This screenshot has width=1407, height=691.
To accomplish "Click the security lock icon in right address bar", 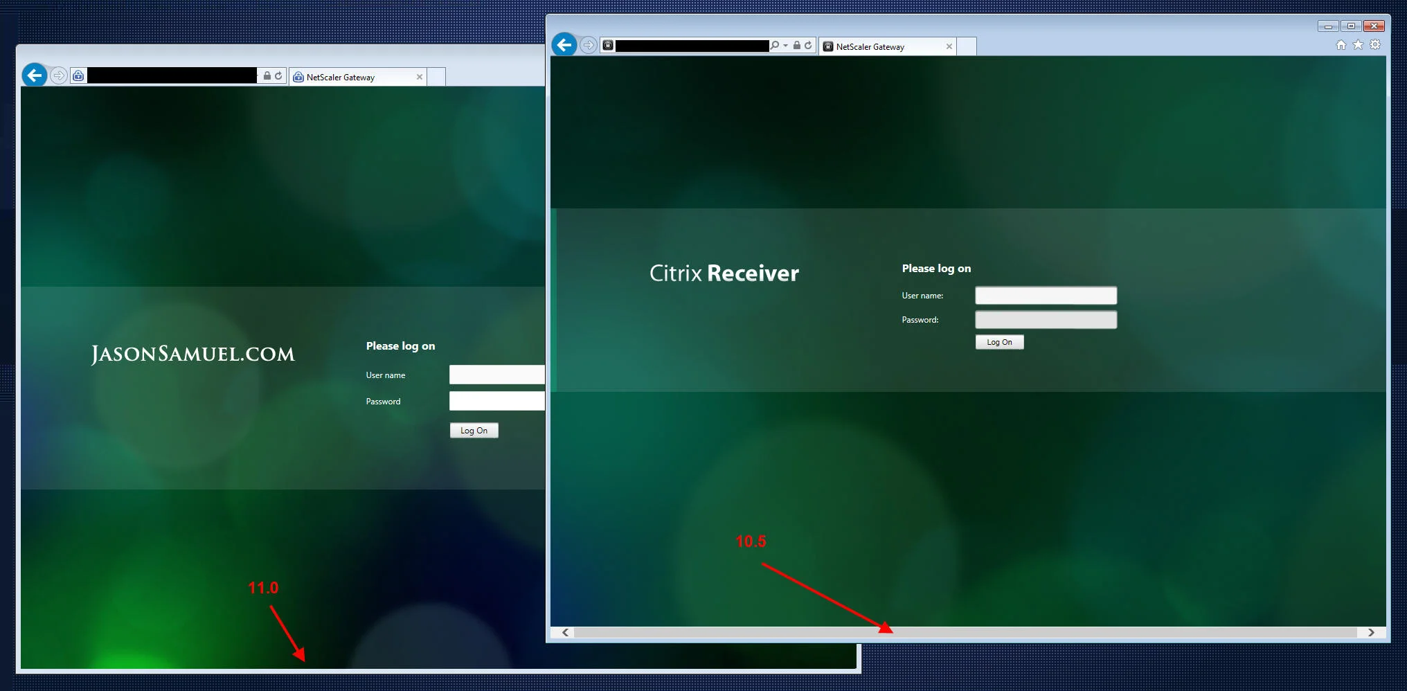I will click(797, 46).
